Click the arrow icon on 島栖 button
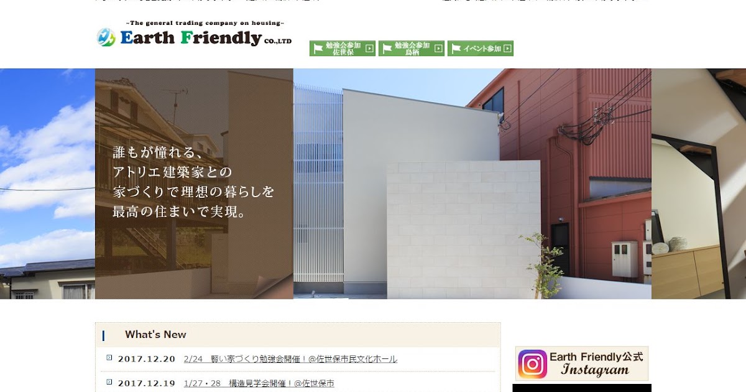The image size is (746, 392). point(438,49)
